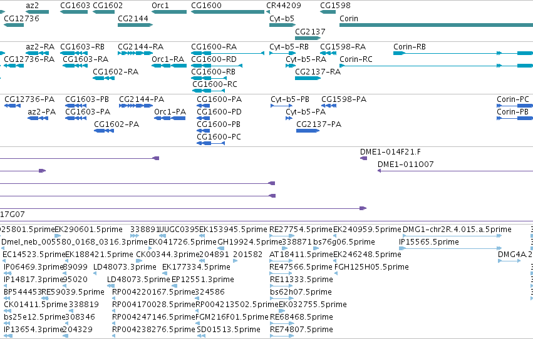Click protein Corin-PB
The width and height of the screenshot is (533, 339).
click(x=515, y=118)
